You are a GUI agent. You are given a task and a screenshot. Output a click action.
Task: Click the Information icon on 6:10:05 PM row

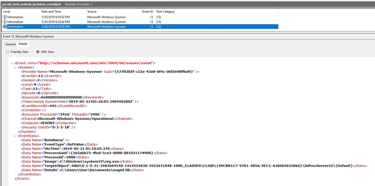pos(5,27)
